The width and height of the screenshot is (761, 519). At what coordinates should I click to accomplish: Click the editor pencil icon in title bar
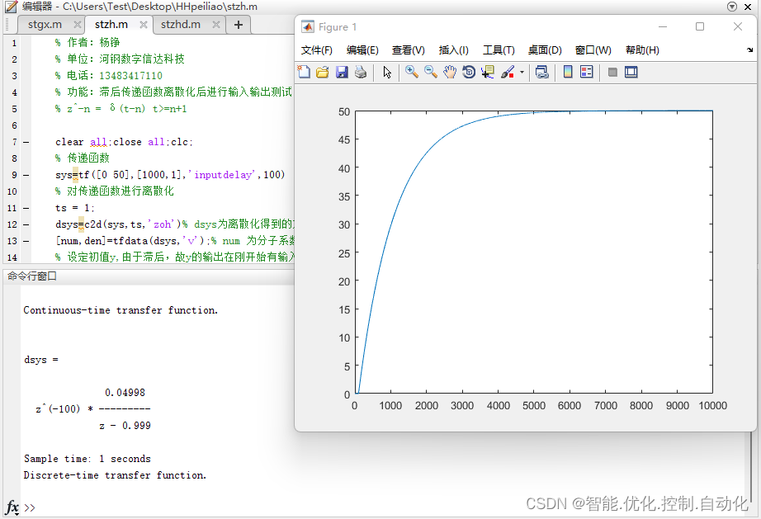(12, 7)
